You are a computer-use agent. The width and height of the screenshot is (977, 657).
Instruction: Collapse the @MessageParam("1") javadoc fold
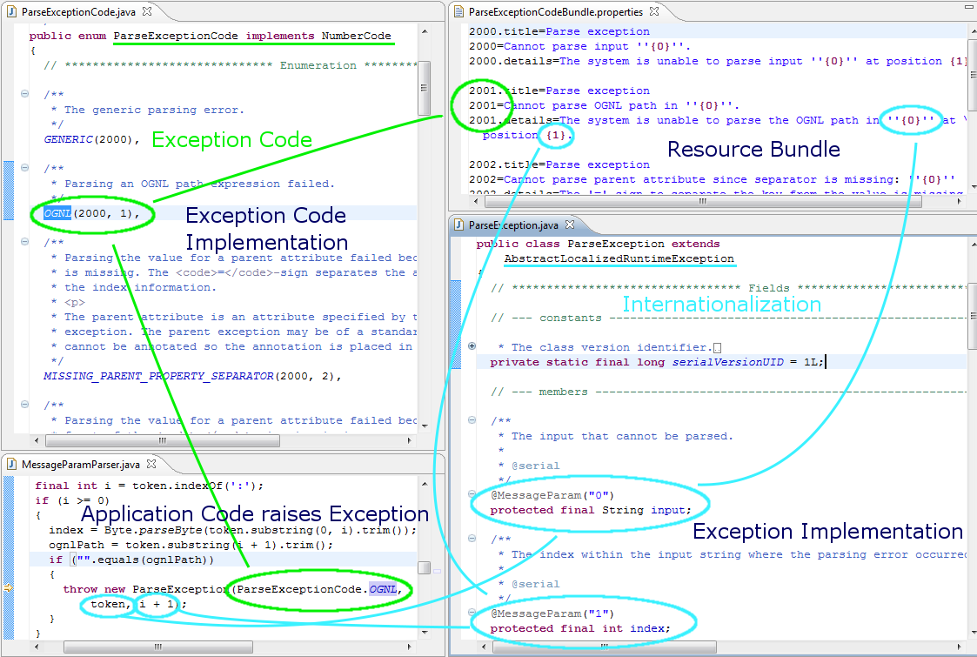click(472, 540)
